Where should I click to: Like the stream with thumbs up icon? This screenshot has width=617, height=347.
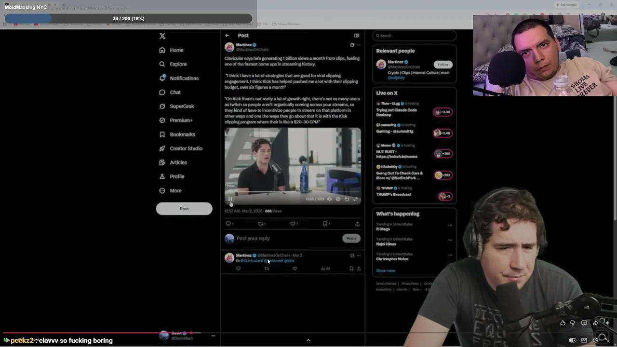coord(563,323)
